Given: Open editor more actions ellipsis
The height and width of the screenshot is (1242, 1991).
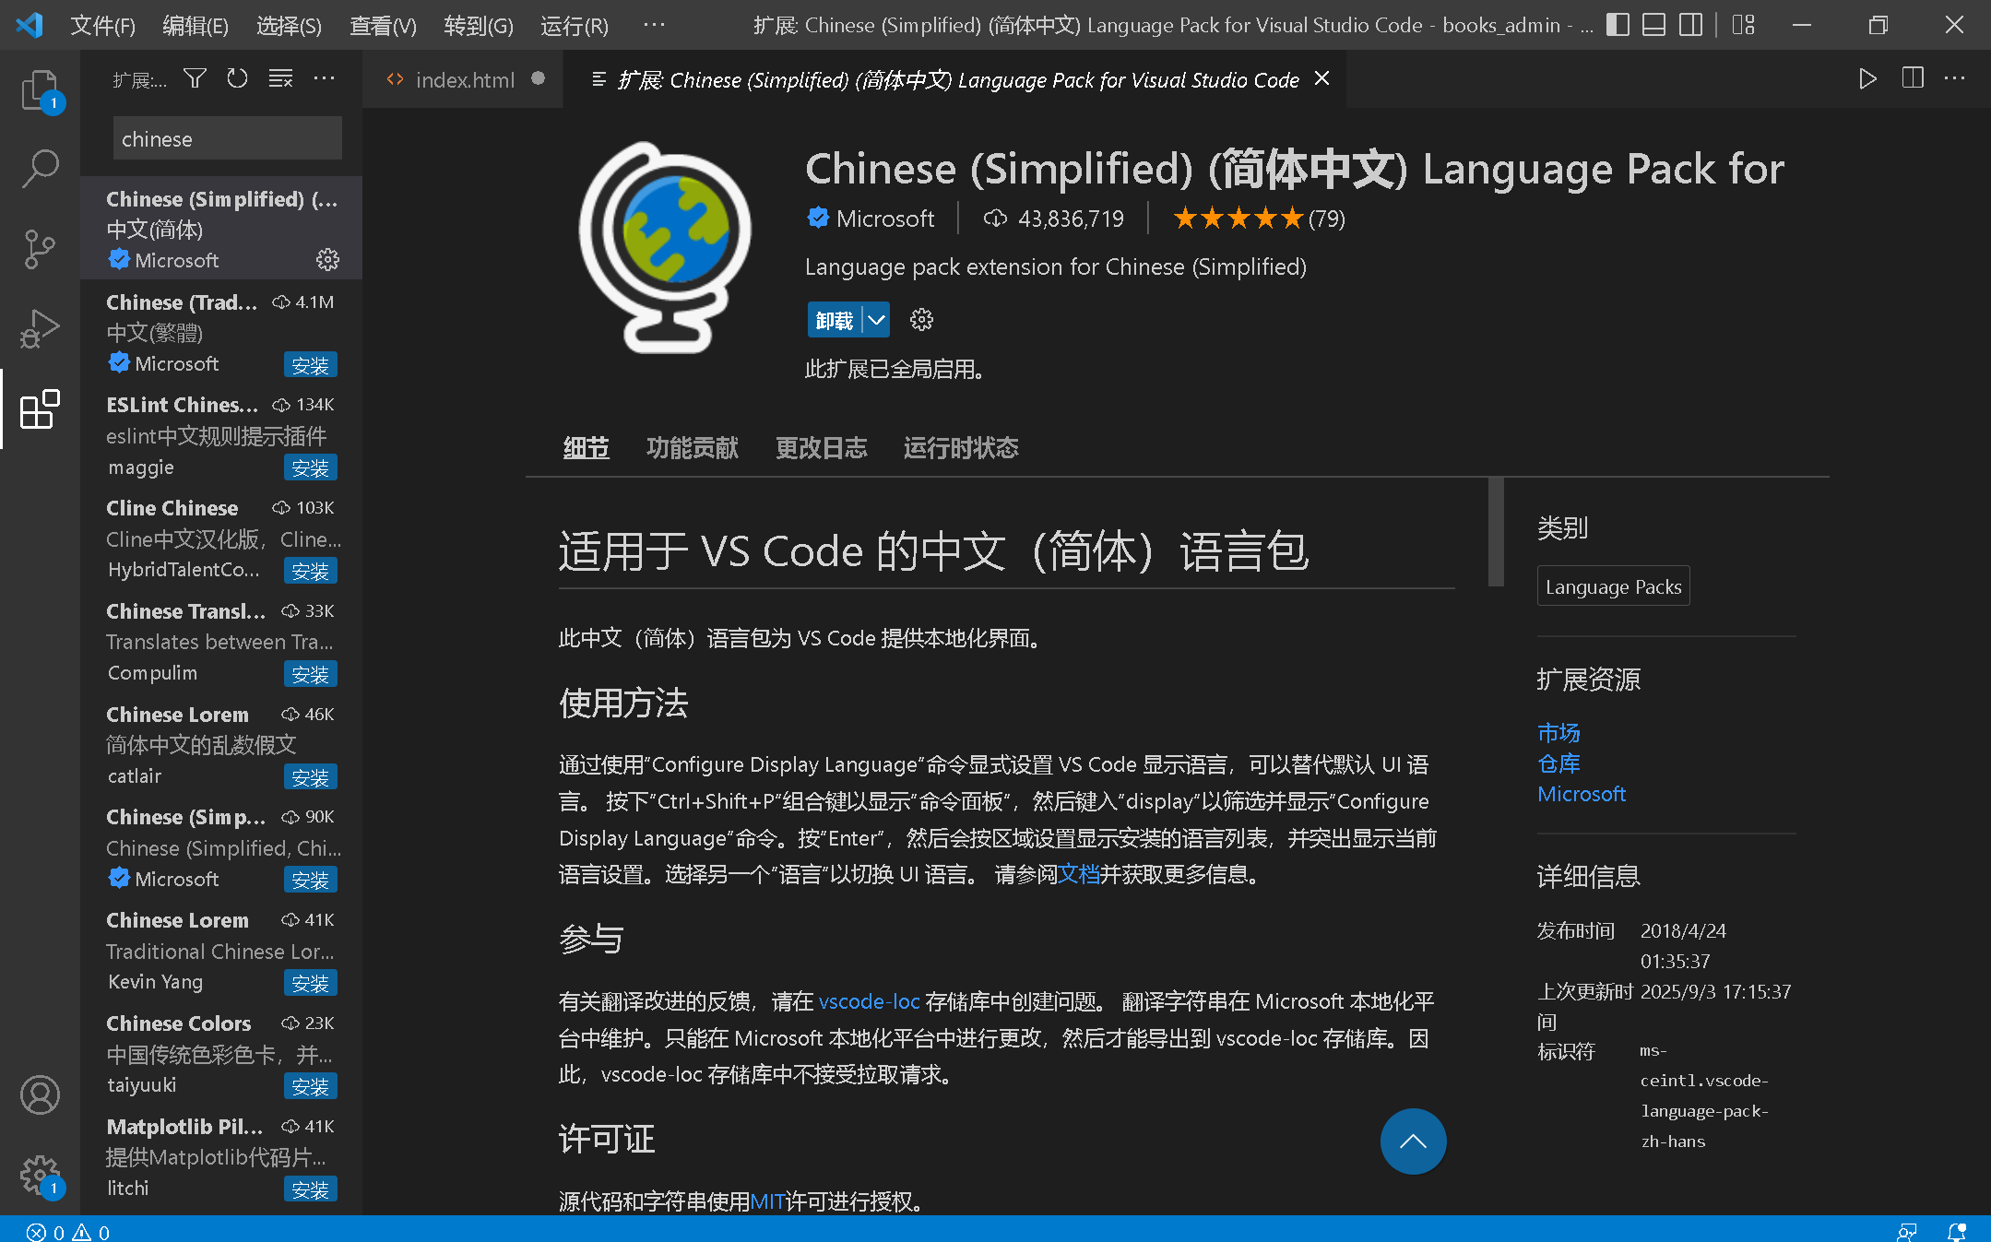Looking at the screenshot, I should (1955, 79).
